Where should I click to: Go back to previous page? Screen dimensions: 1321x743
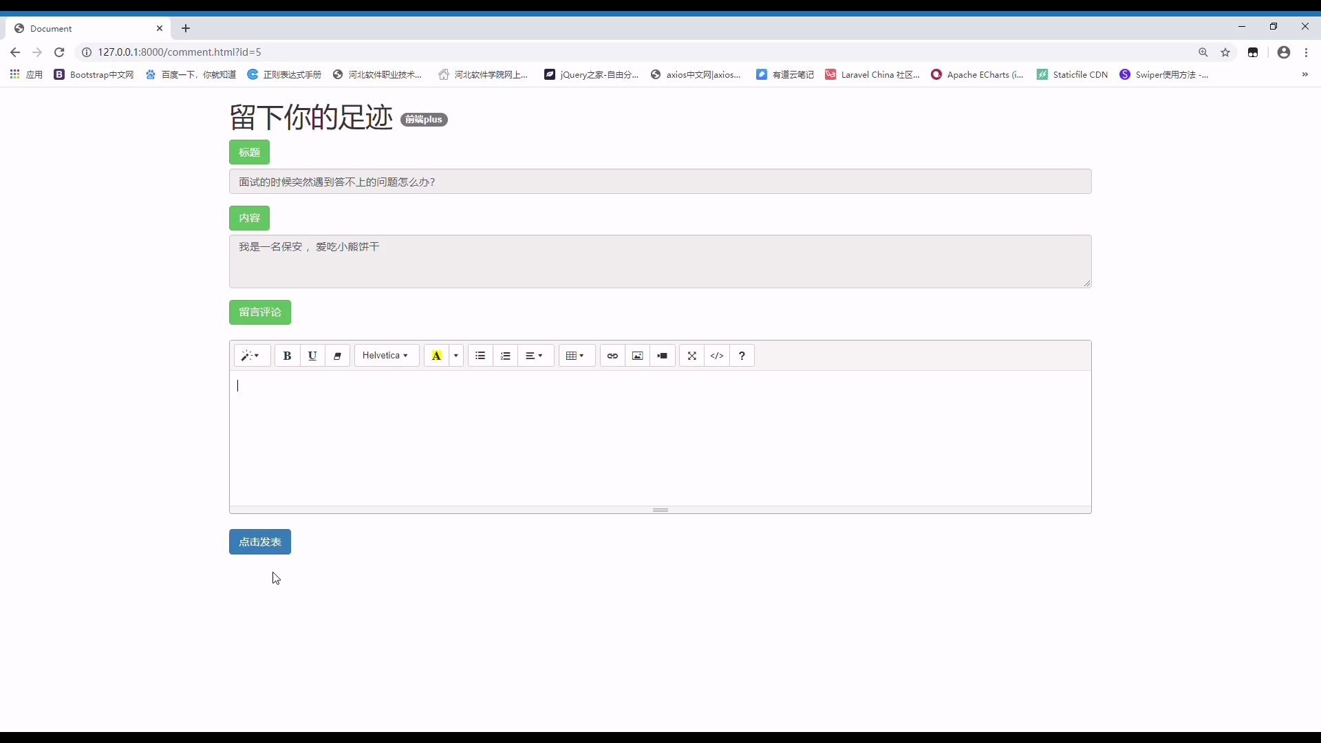click(15, 52)
